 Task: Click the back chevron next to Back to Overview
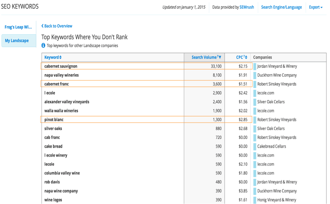coord(42,26)
